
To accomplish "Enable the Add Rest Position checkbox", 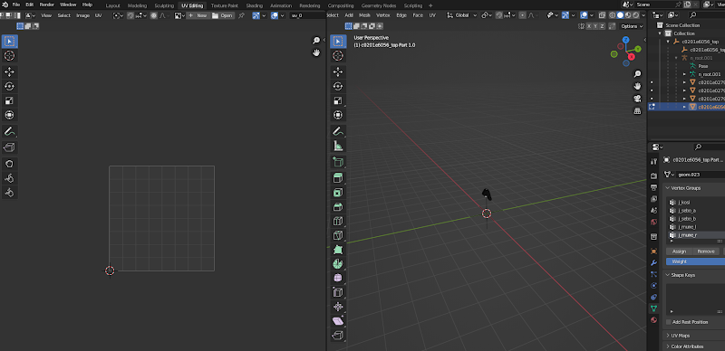I will click(x=669, y=322).
